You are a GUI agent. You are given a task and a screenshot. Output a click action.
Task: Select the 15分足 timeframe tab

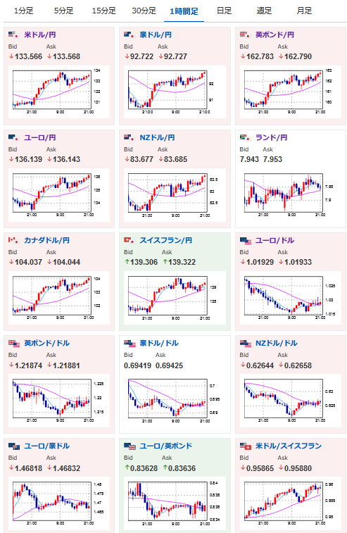pos(104,11)
